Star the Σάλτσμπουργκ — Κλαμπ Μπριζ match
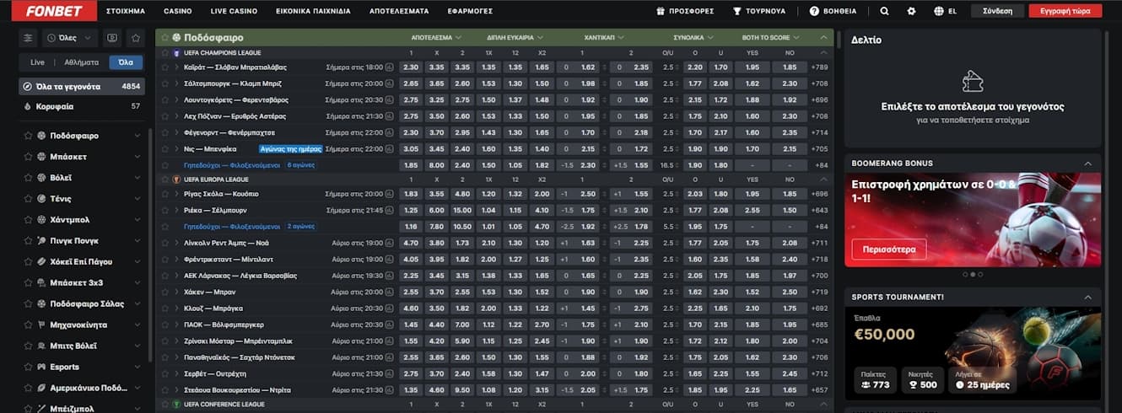 click(x=165, y=83)
